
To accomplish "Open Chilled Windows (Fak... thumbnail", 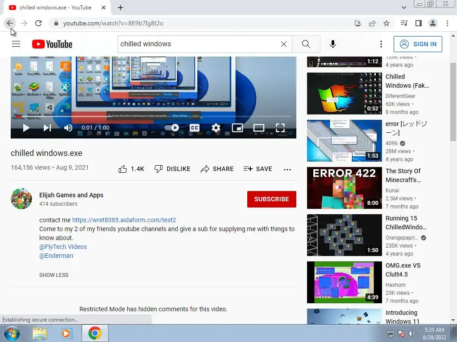I will [x=344, y=94].
